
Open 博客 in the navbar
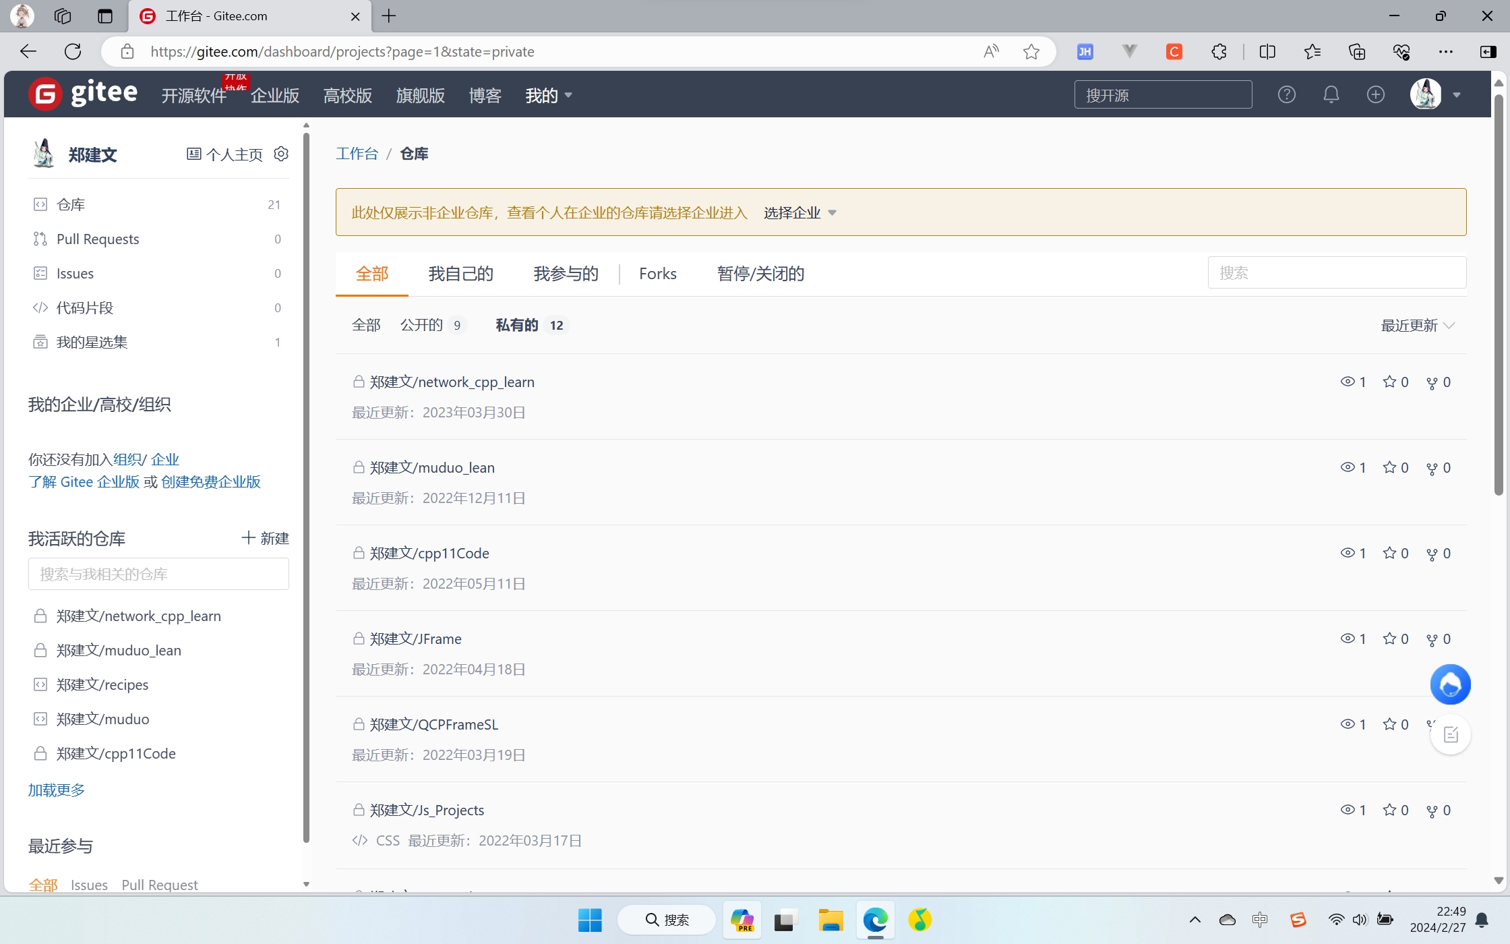click(485, 95)
